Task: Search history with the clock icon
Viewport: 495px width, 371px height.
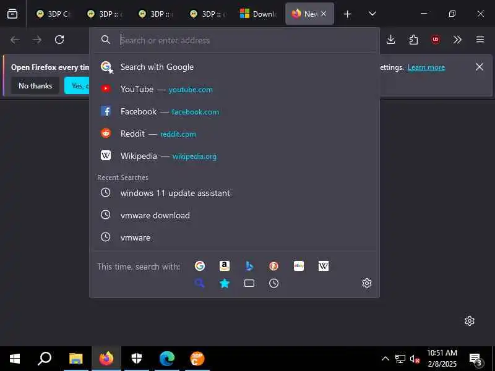Action: 273,283
